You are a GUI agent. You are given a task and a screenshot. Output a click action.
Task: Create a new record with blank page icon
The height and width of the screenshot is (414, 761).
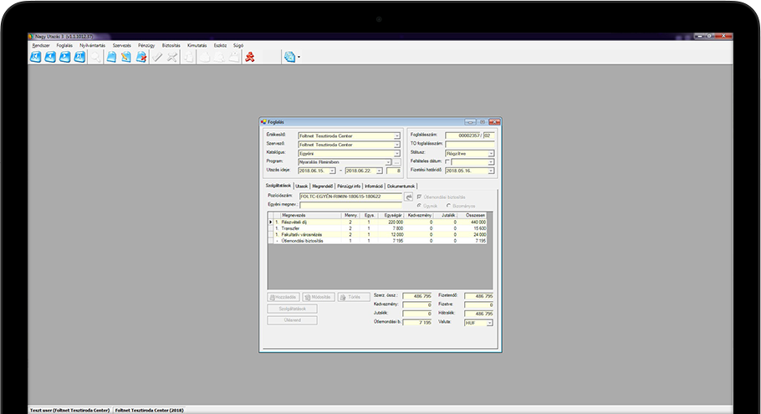click(111, 57)
